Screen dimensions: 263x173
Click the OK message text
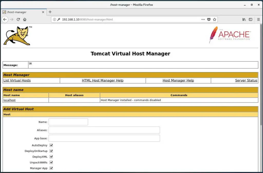click(x=30, y=63)
